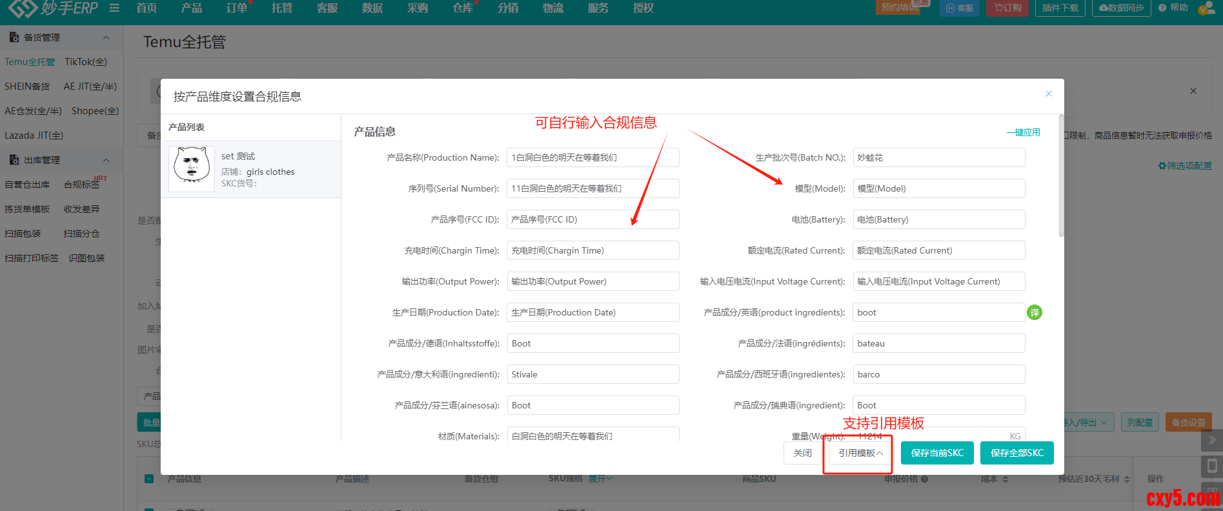This screenshot has width=1223, height=511.
Task: Click the 充电时间(Chargin Time) input field
Action: point(593,250)
